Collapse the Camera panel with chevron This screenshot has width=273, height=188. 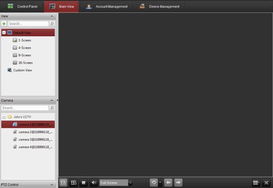pyautogui.click(x=52, y=101)
